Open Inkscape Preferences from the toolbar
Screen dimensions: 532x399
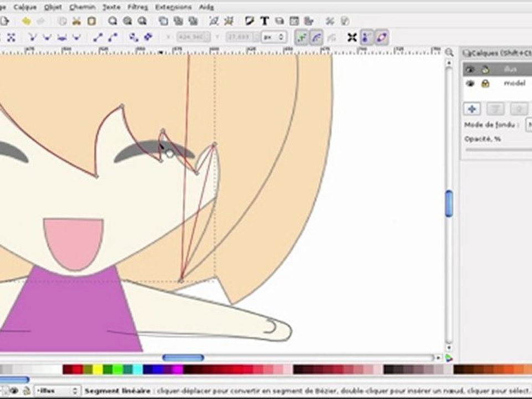coord(330,22)
